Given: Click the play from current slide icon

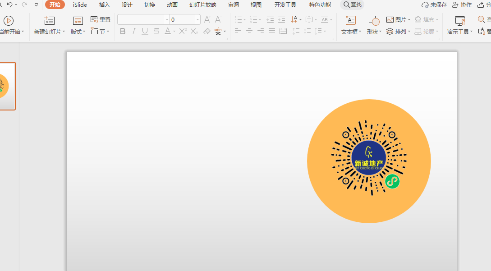Looking at the screenshot, I should pos(9,21).
